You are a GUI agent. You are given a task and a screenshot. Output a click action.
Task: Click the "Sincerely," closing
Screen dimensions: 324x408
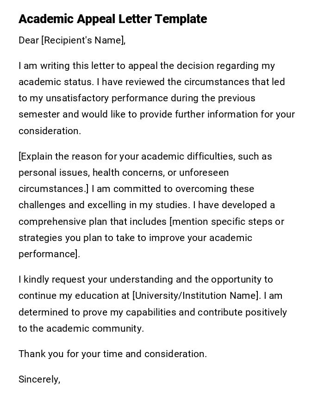(39, 379)
